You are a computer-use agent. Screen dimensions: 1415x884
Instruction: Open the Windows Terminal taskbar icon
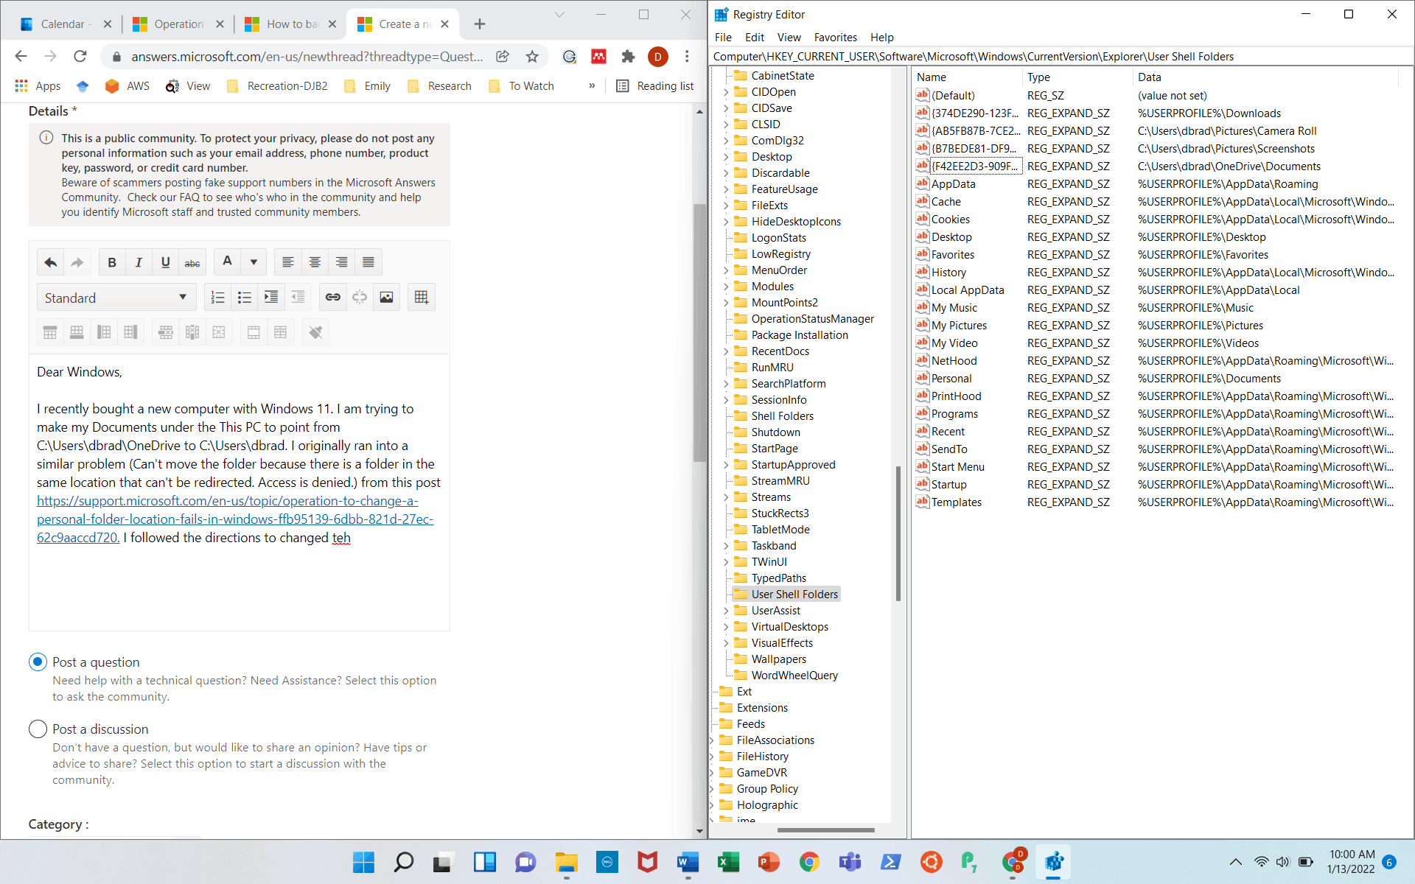coord(890,862)
